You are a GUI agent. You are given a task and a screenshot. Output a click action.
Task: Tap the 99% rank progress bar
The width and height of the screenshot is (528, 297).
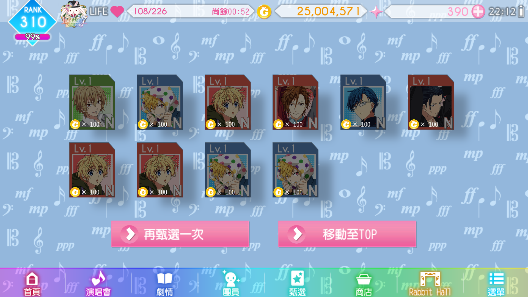click(32, 37)
